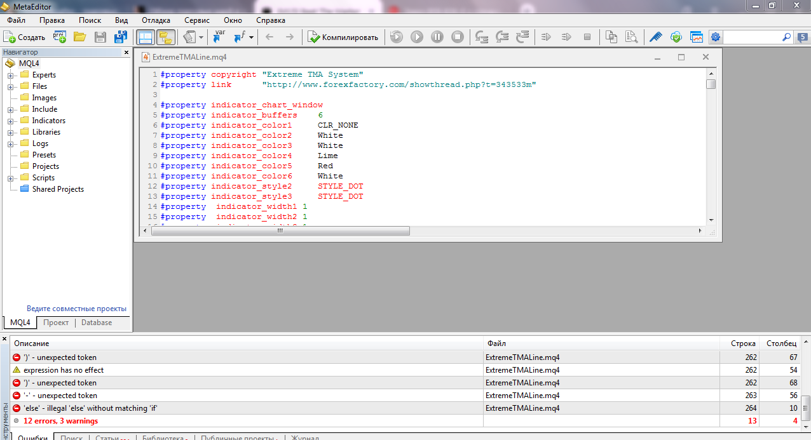The width and height of the screenshot is (811, 440).
Task: Open the Окно menu
Action: (233, 20)
